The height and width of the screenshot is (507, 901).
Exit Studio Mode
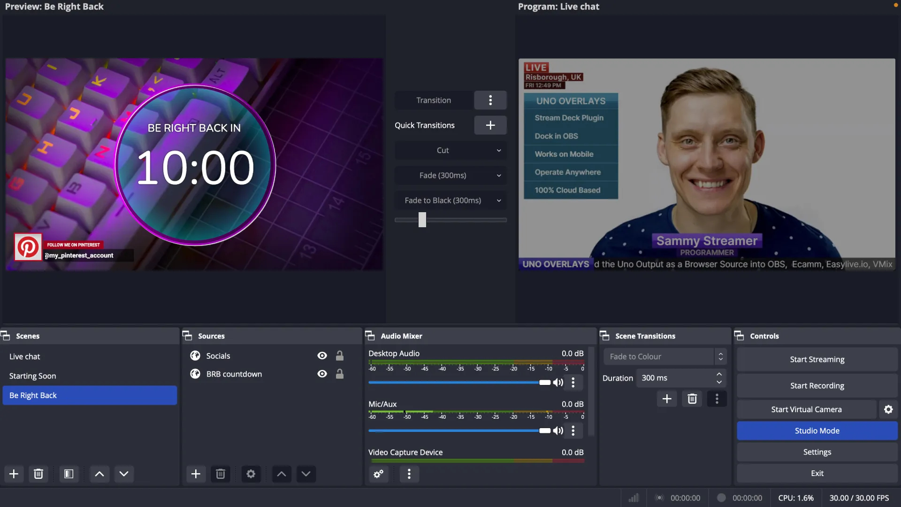pos(817,430)
